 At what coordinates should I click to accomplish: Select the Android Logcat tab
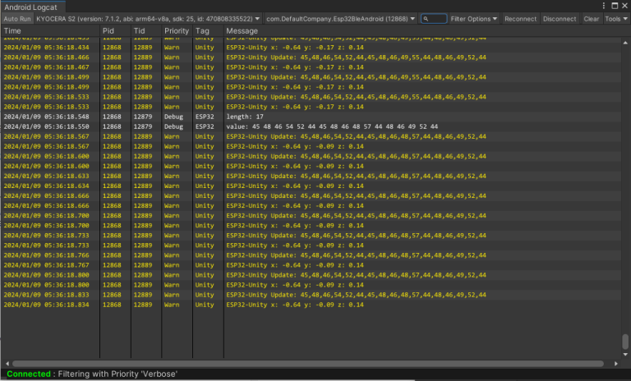click(x=31, y=7)
